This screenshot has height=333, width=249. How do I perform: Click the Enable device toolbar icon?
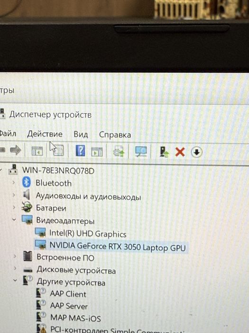click(x=164, y=152)
